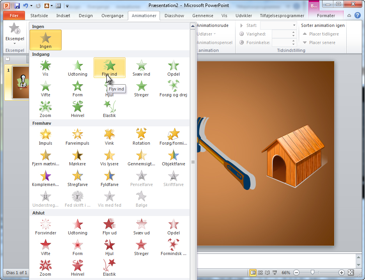Choose the Ingen star to remove animation

(x=46, y=40)
